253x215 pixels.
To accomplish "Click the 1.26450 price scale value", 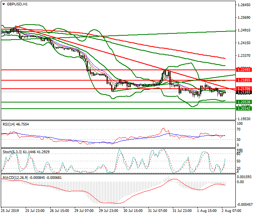I will 244,5.
